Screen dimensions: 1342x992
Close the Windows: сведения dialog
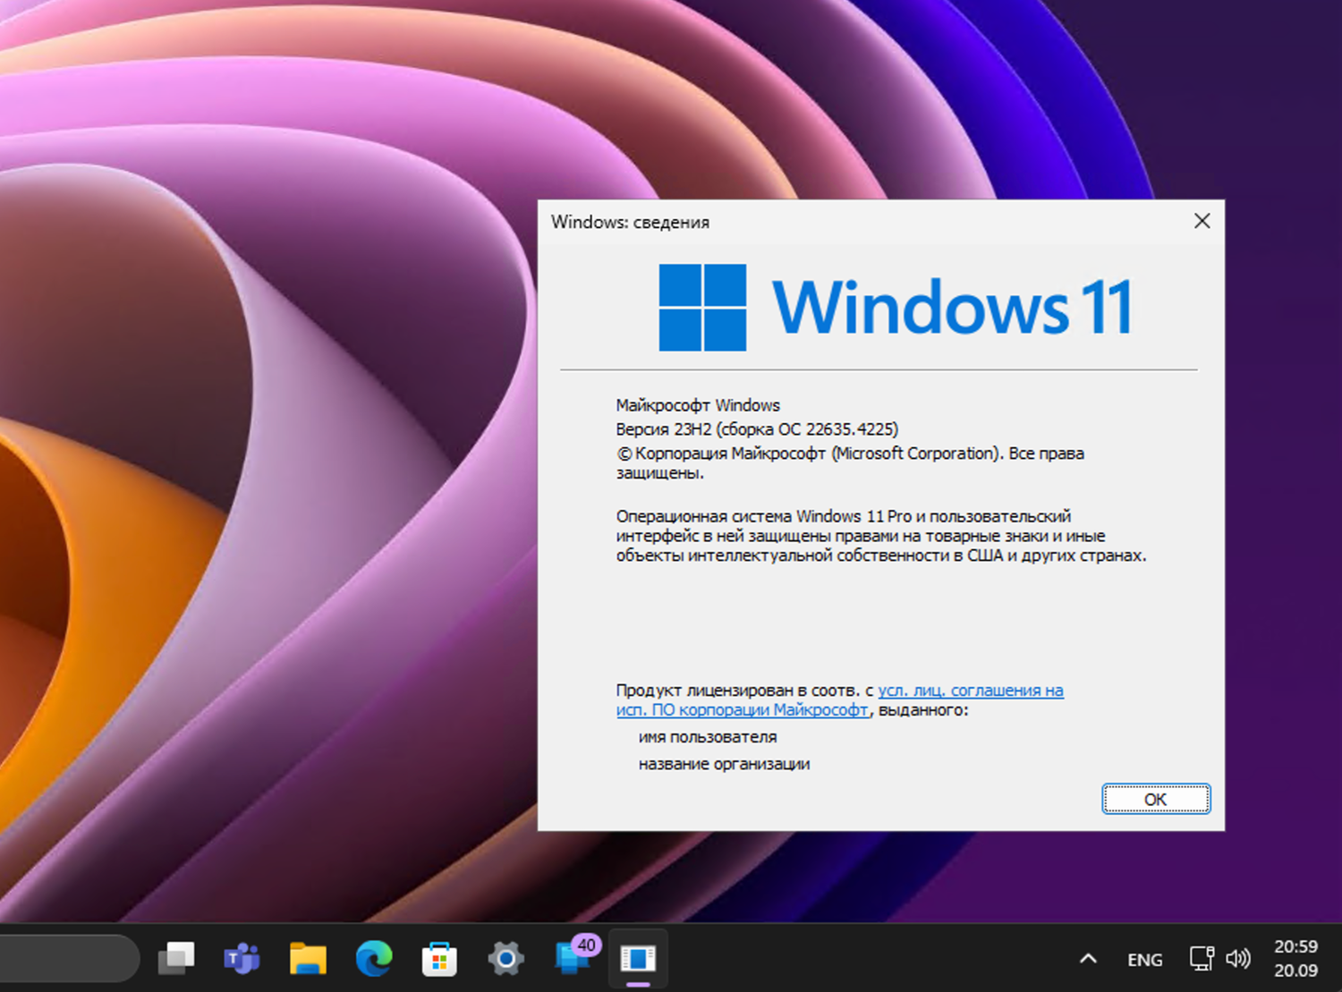[1202, 221]
